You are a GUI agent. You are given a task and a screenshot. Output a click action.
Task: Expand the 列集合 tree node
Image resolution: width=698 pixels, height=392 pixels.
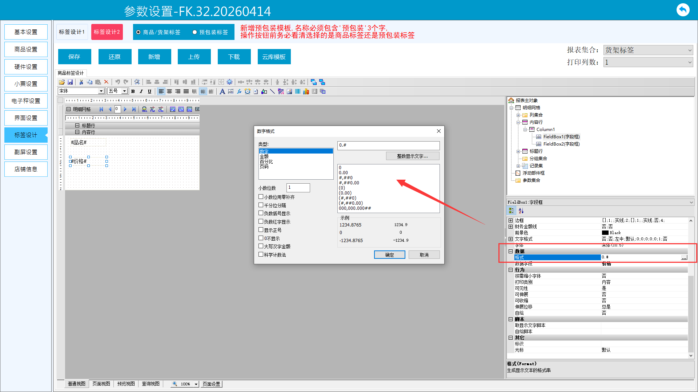coord(518,115)
